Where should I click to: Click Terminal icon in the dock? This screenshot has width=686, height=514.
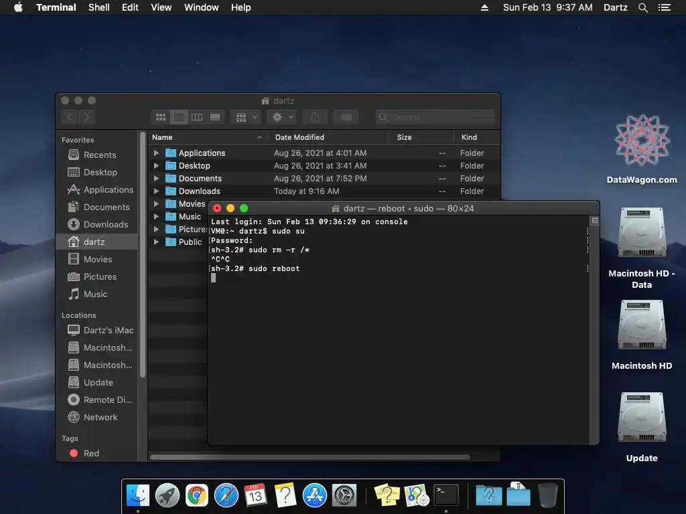point(445,495)
